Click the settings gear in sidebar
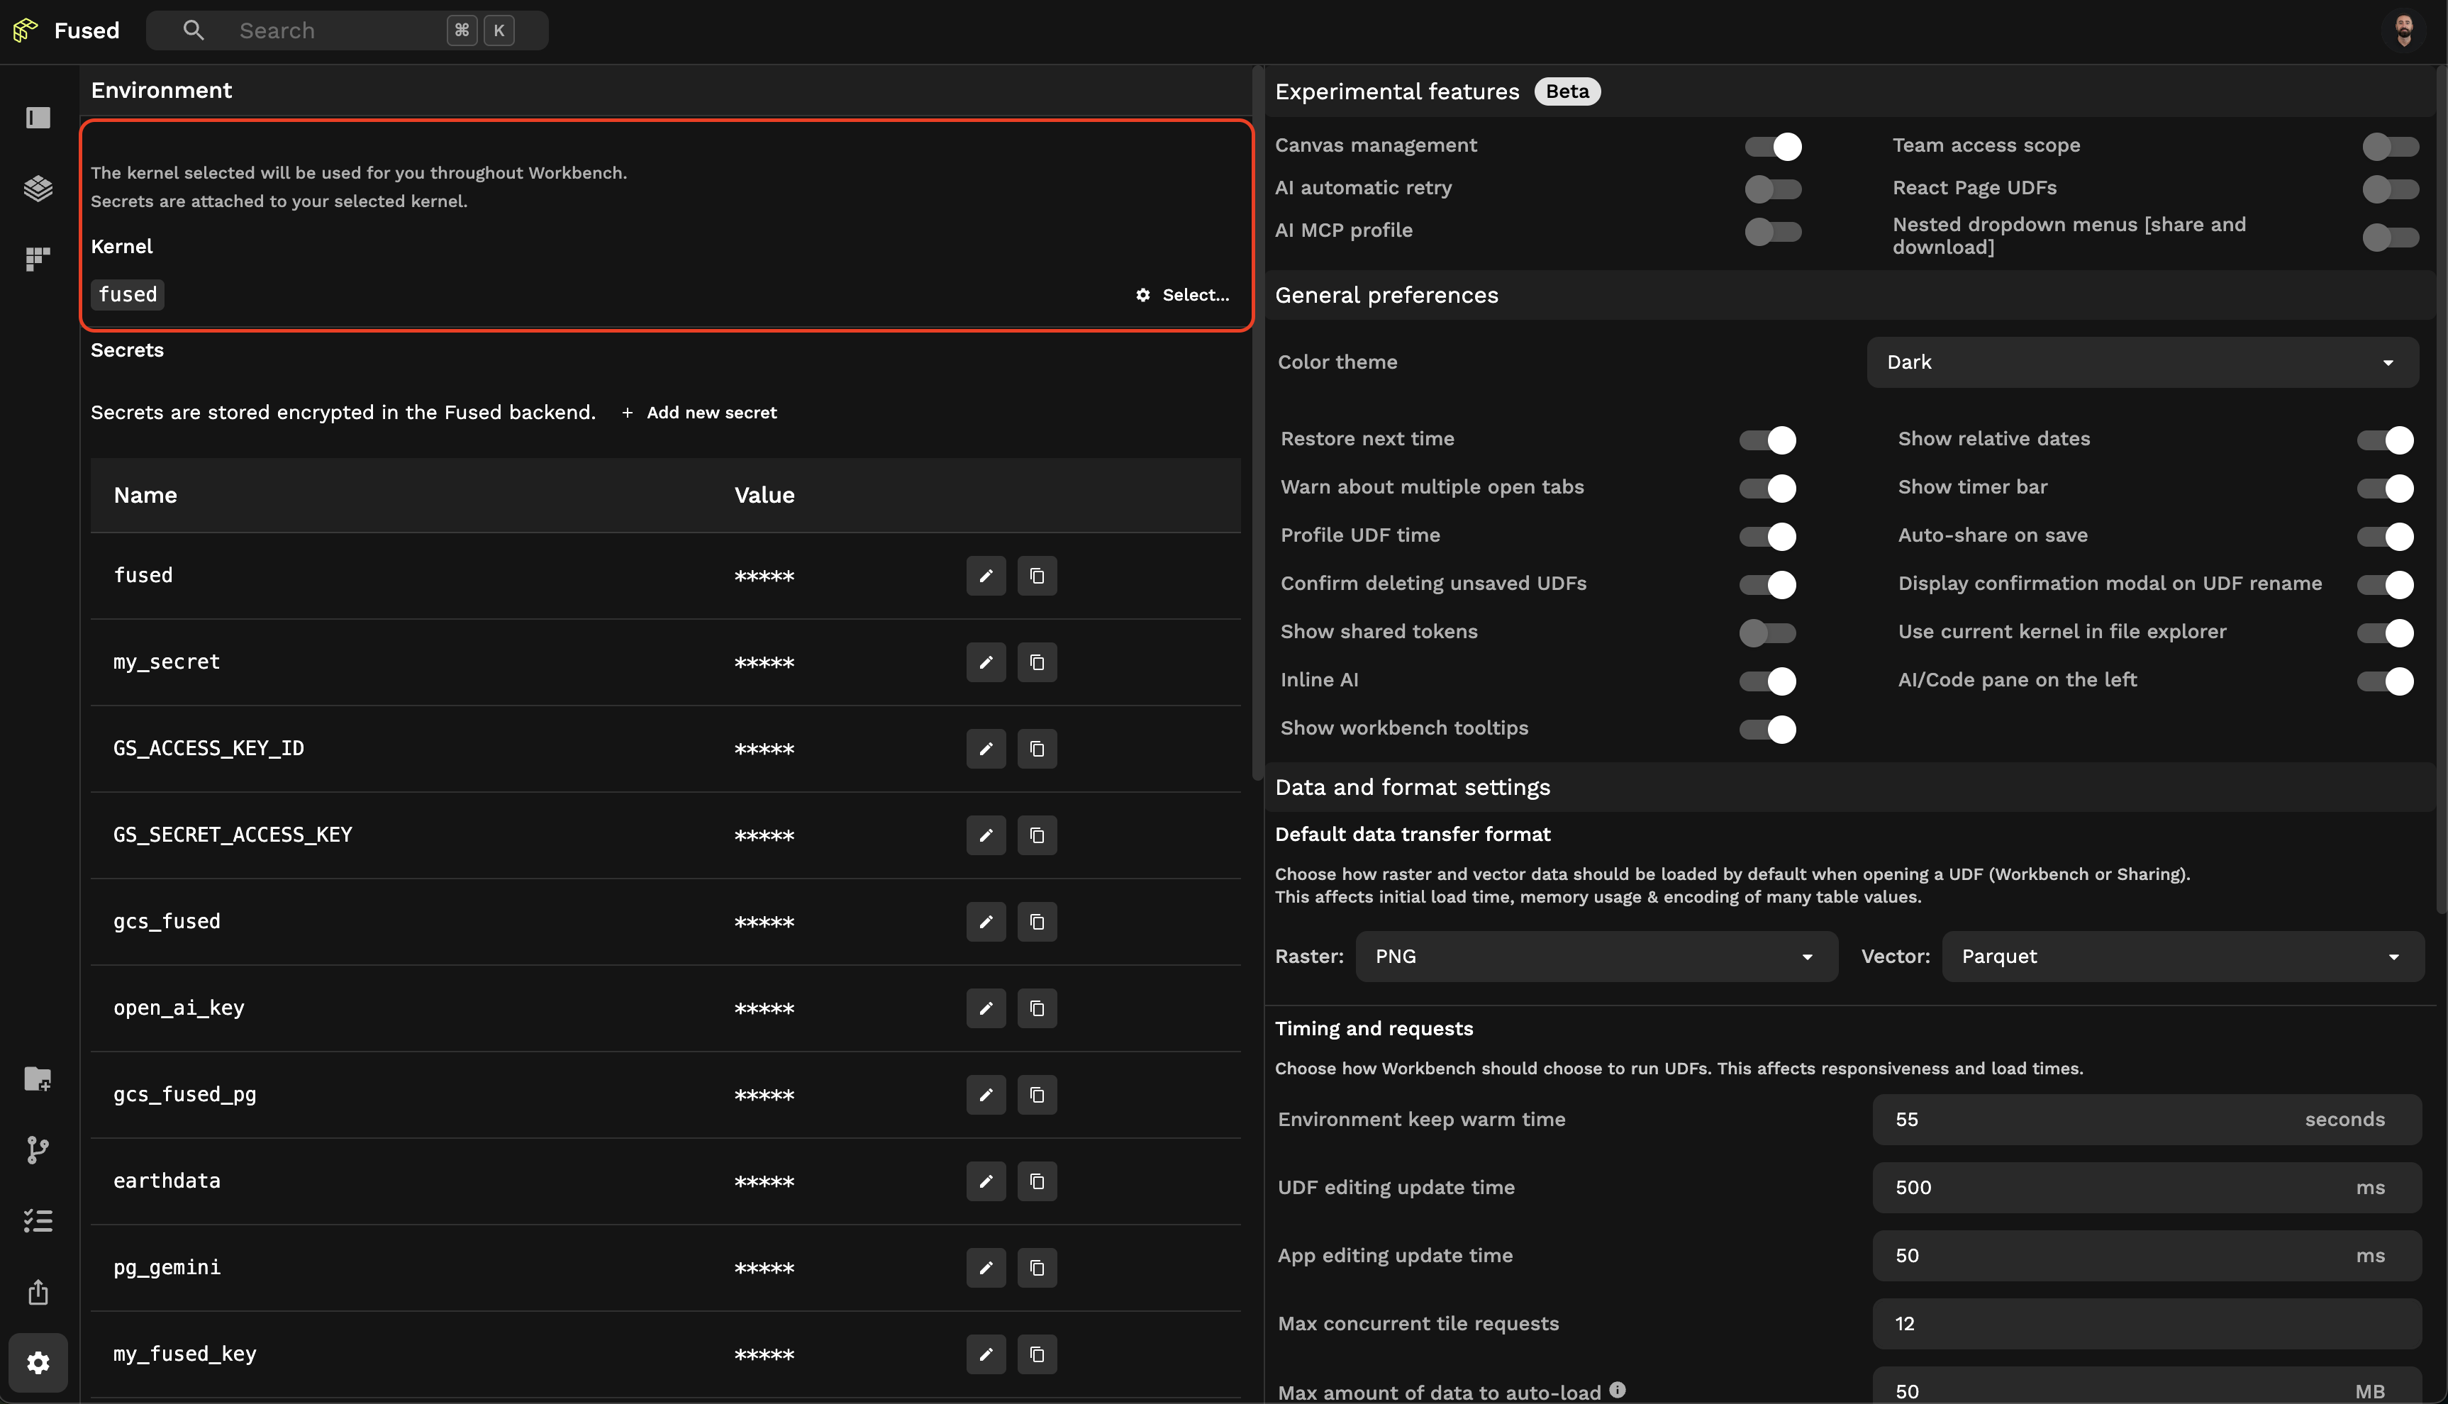The image size is (2448, 1404). [x=38, y=1363]
